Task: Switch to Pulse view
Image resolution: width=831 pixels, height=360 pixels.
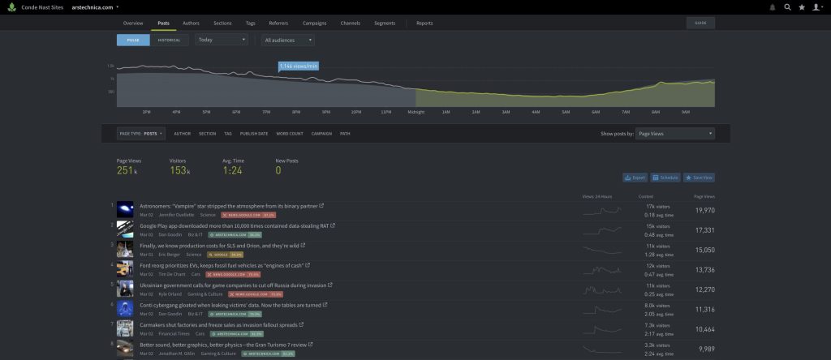Action: (x=133, y=40)
